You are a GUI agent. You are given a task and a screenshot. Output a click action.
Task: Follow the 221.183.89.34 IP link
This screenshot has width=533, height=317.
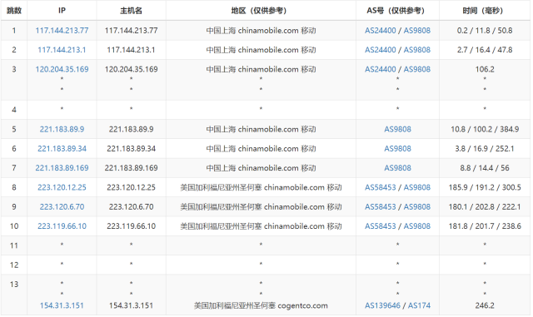(62, 149)
